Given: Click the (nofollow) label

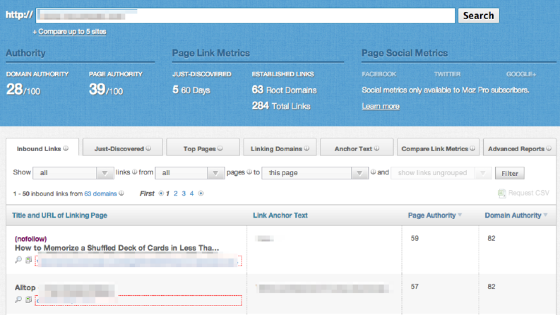Looking at the screenshot, I should click(30, 239).
